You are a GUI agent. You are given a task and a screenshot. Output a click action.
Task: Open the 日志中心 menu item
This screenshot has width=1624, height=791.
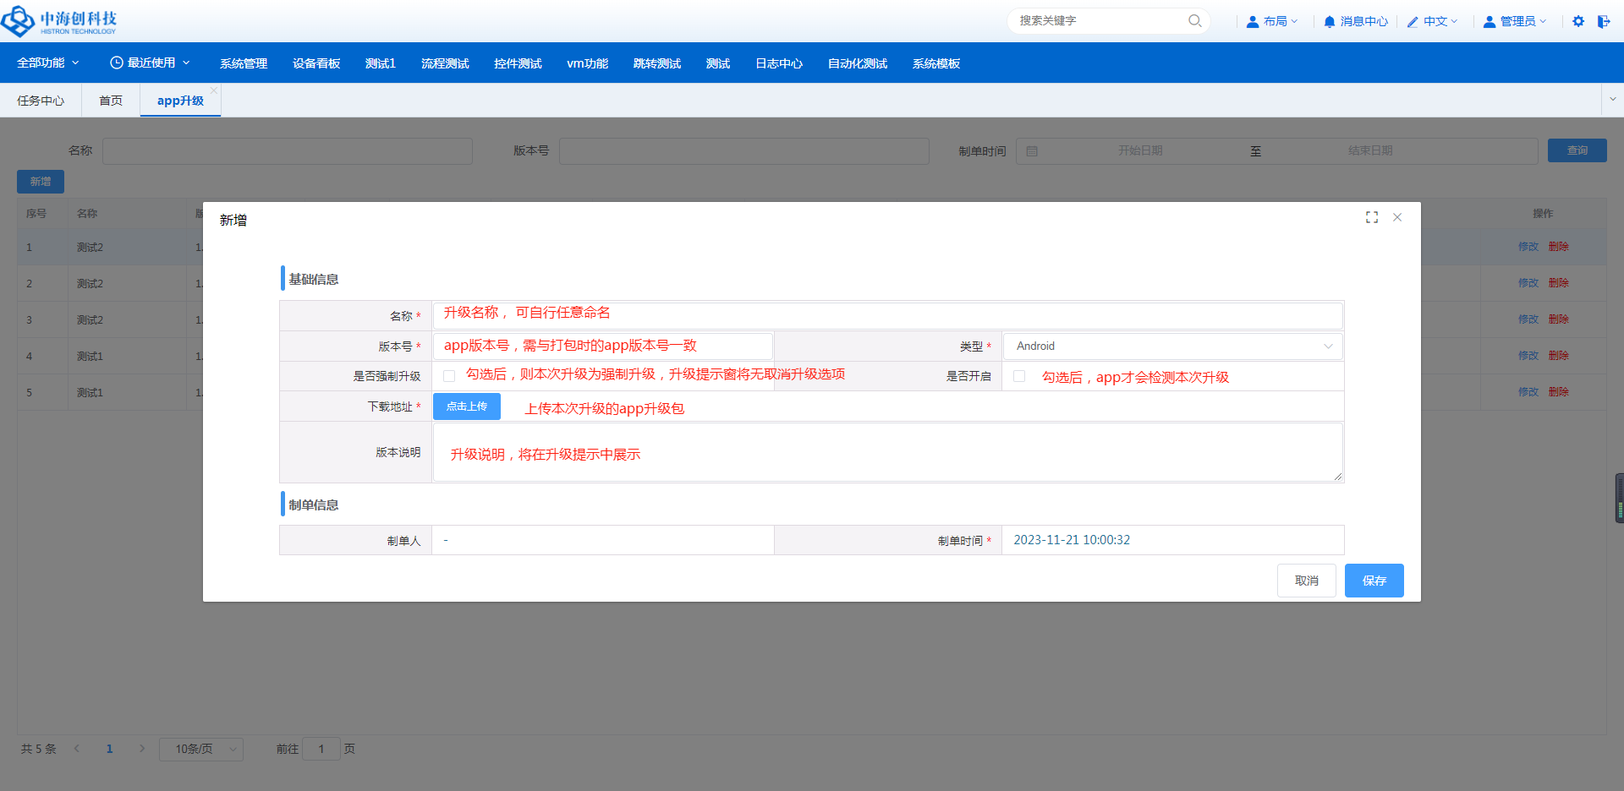pyautogui.click(x=778, y=63)
